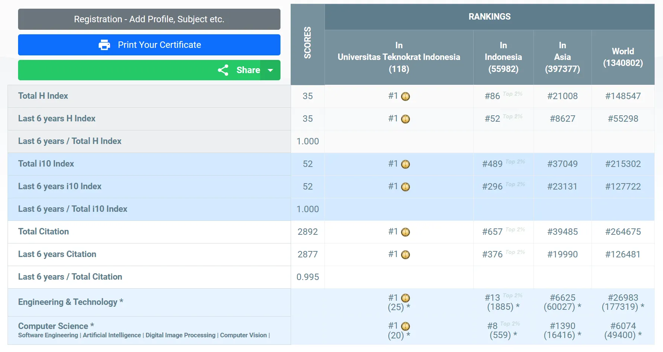
Task: Click the In Universitas Teknokrat Indonesia column header
Action: [x=399, y=57]
